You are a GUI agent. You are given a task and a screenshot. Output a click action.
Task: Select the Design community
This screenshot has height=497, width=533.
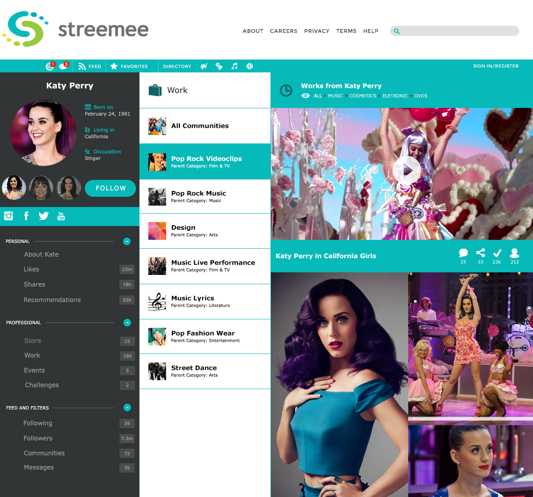coord(205,231)
